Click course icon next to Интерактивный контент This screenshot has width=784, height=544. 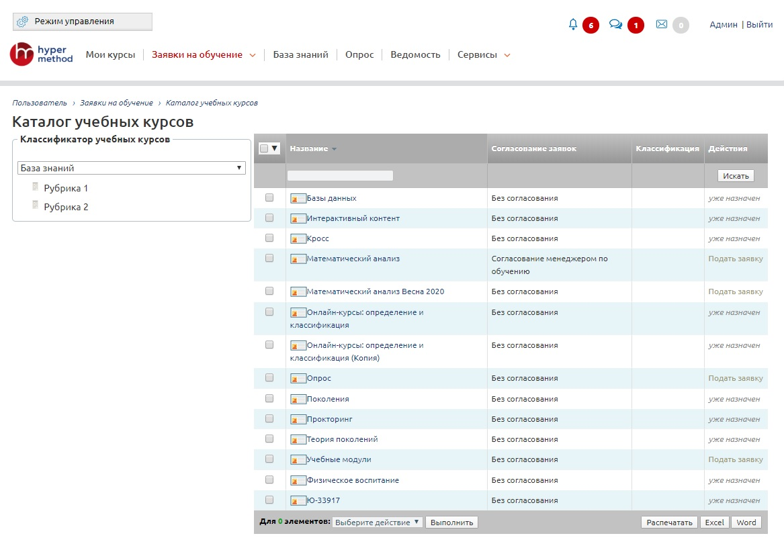(298, 218)
